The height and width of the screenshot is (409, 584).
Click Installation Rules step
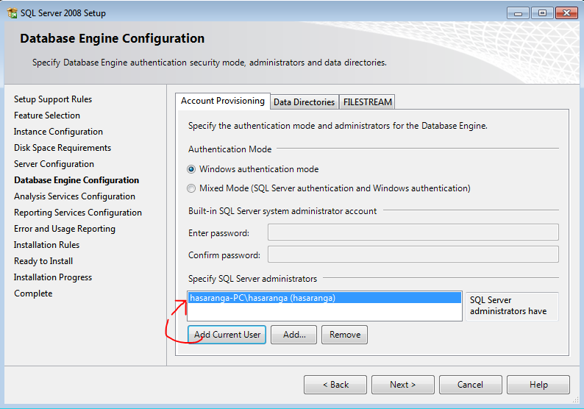(x=46, y=245)
